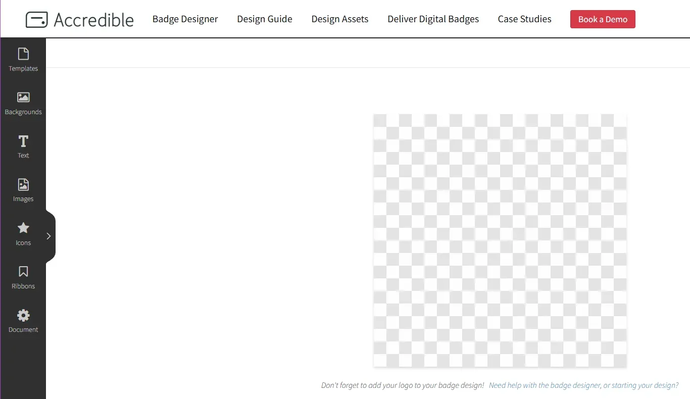
Task: Open the Icons star panel
Action: (23, 234)
